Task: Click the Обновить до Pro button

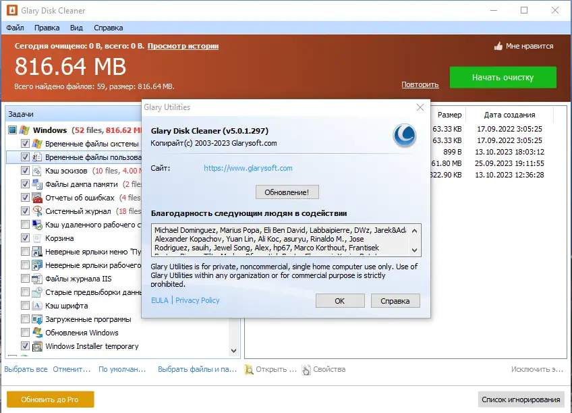Action: [x=51, y=400]
